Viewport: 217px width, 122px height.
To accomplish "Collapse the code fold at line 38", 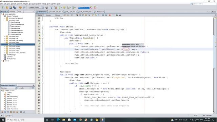I will pos(42,78).
